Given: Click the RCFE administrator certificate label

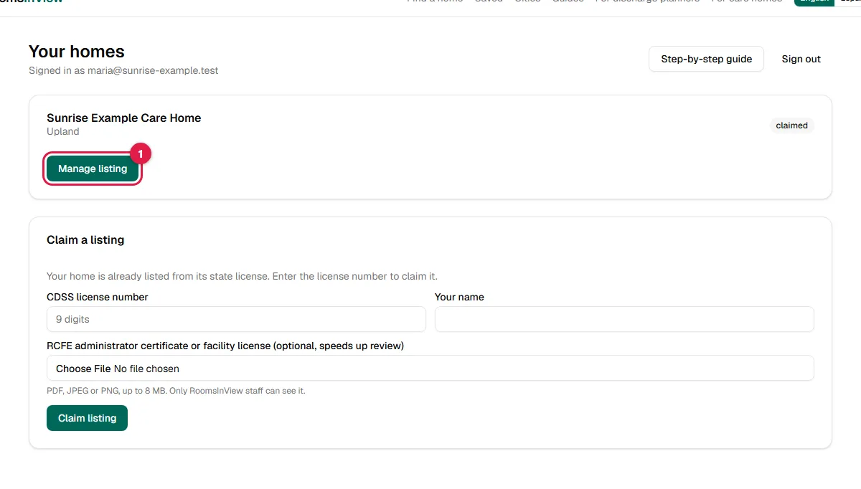Looking at the screenshot, I should pyautogui.click(x=225, y=346).
